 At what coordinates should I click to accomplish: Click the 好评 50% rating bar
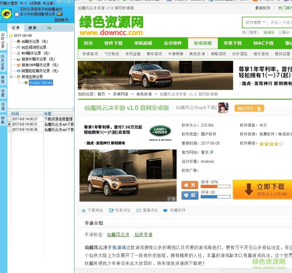click(x=215, y=186)
